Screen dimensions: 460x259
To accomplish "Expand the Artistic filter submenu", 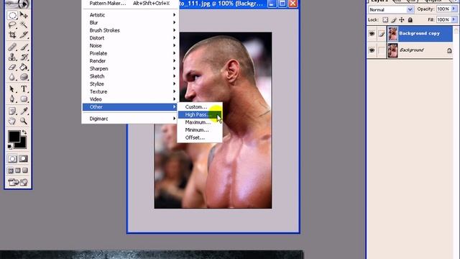I will click(x=130, y=14).
